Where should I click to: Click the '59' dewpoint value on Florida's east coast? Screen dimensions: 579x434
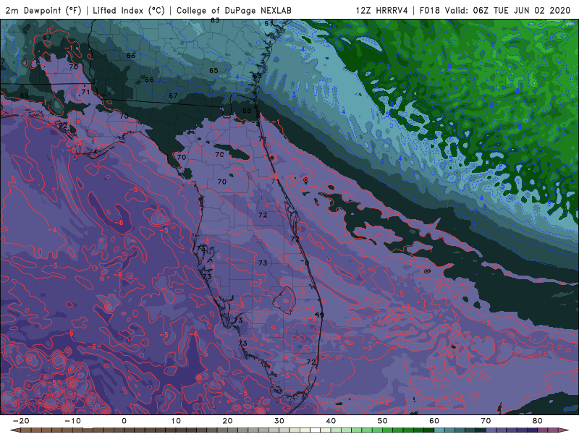[319, 315]
